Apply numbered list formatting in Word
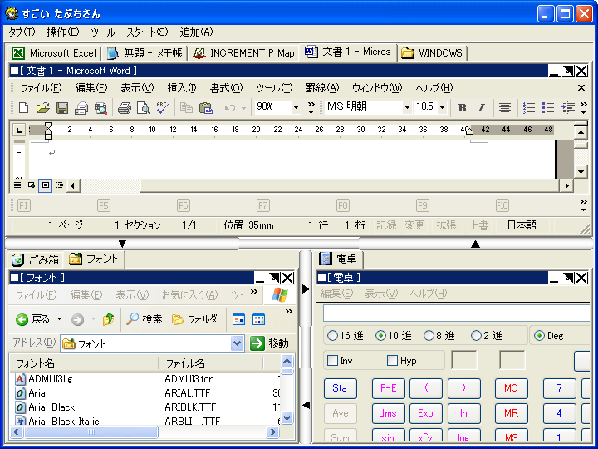 tap(528, 107)
